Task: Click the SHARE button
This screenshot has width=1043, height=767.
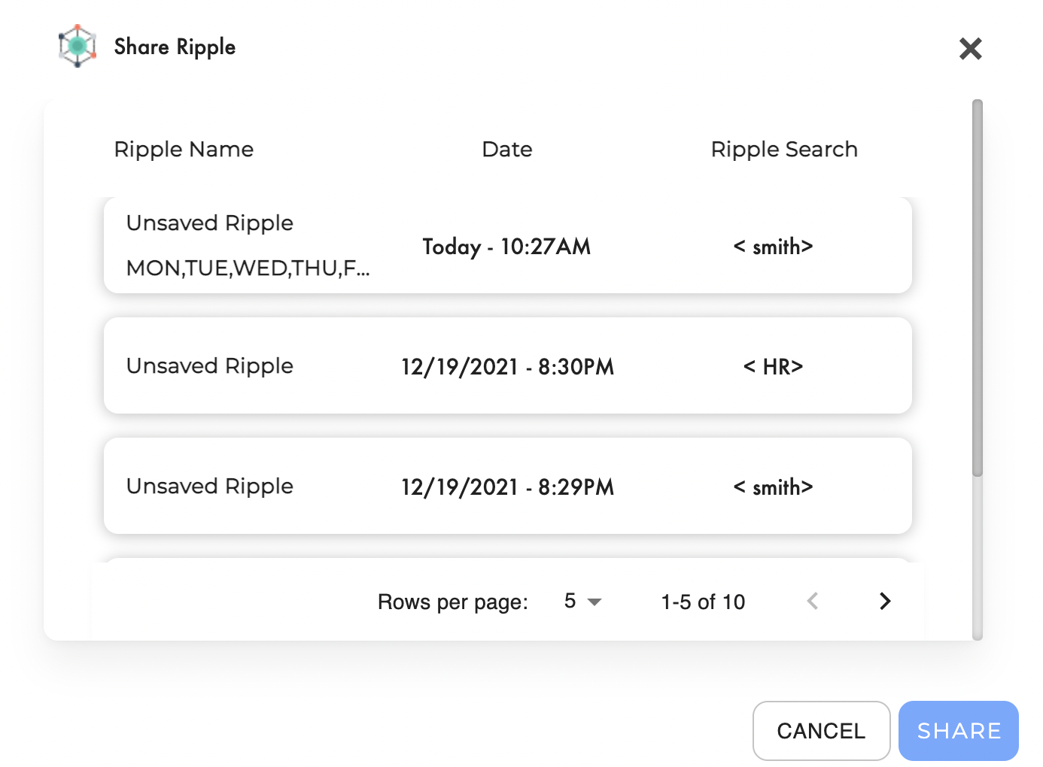Action: pos(959,731)
